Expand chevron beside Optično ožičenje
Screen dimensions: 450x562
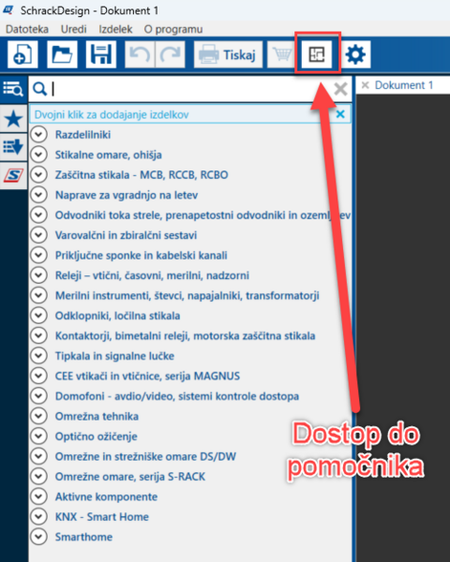tap(38, 436)
